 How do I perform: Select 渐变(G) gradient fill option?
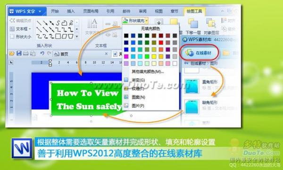pos(138,80)
